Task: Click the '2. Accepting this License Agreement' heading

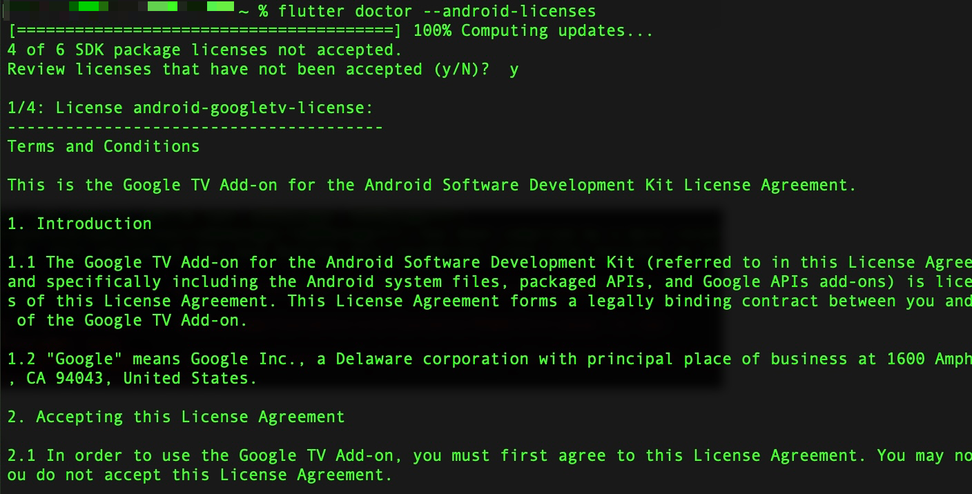Action: pyautogui.click(x=176, y=417)
